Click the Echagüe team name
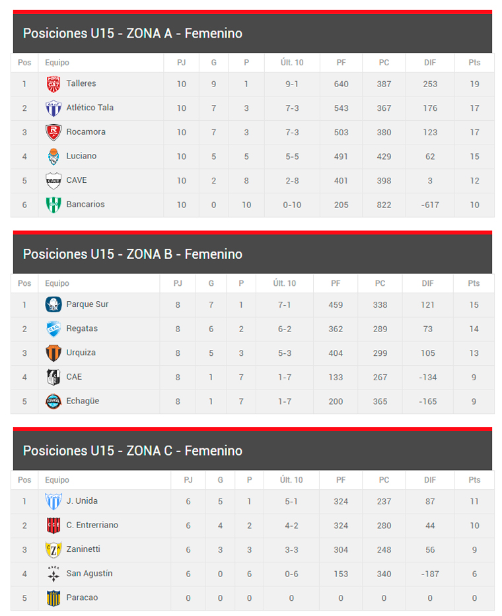 [x=83, y=401]
